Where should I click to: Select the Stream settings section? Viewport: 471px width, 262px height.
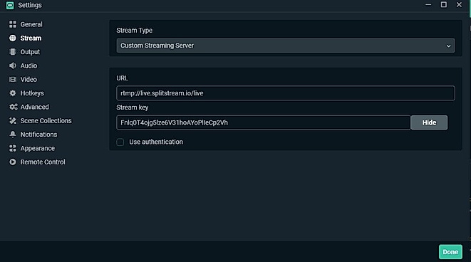(31, 38)
